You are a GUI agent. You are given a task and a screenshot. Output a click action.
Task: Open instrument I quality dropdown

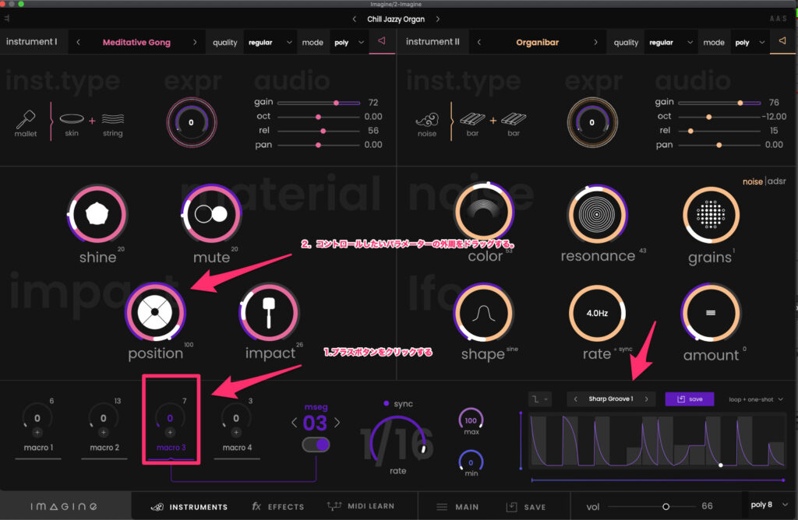[270, 43]
